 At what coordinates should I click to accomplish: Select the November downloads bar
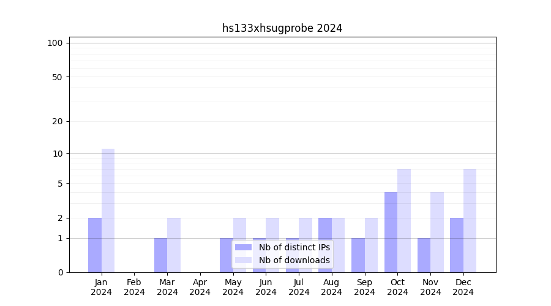tap(437, 233)
